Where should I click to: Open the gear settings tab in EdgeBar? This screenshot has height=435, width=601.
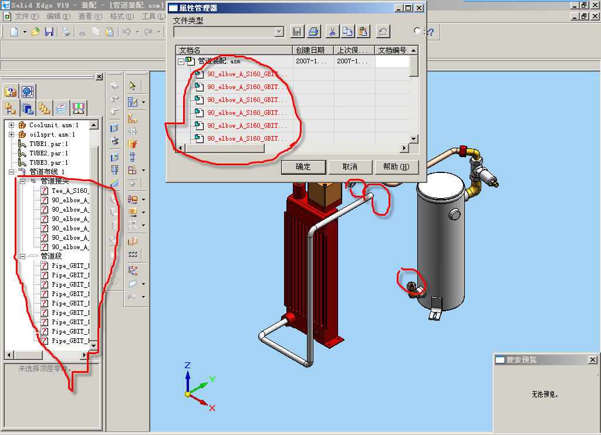pos(28,92)
